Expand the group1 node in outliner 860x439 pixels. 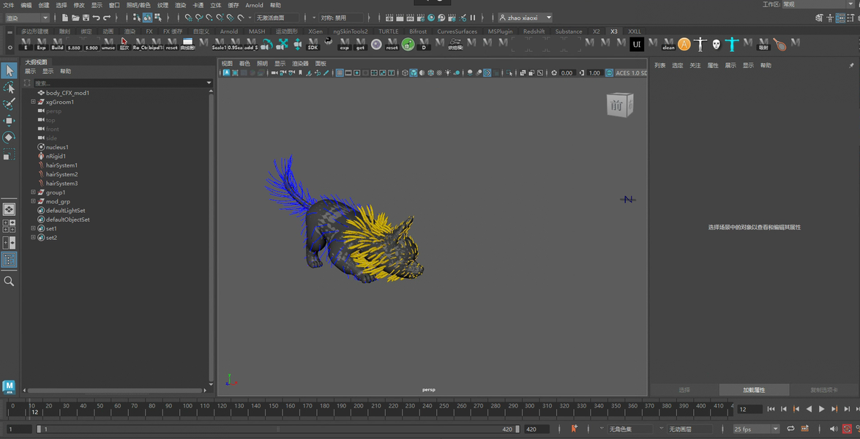coord(33,192)
